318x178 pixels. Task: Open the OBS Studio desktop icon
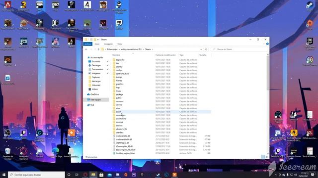click(8, 134)
